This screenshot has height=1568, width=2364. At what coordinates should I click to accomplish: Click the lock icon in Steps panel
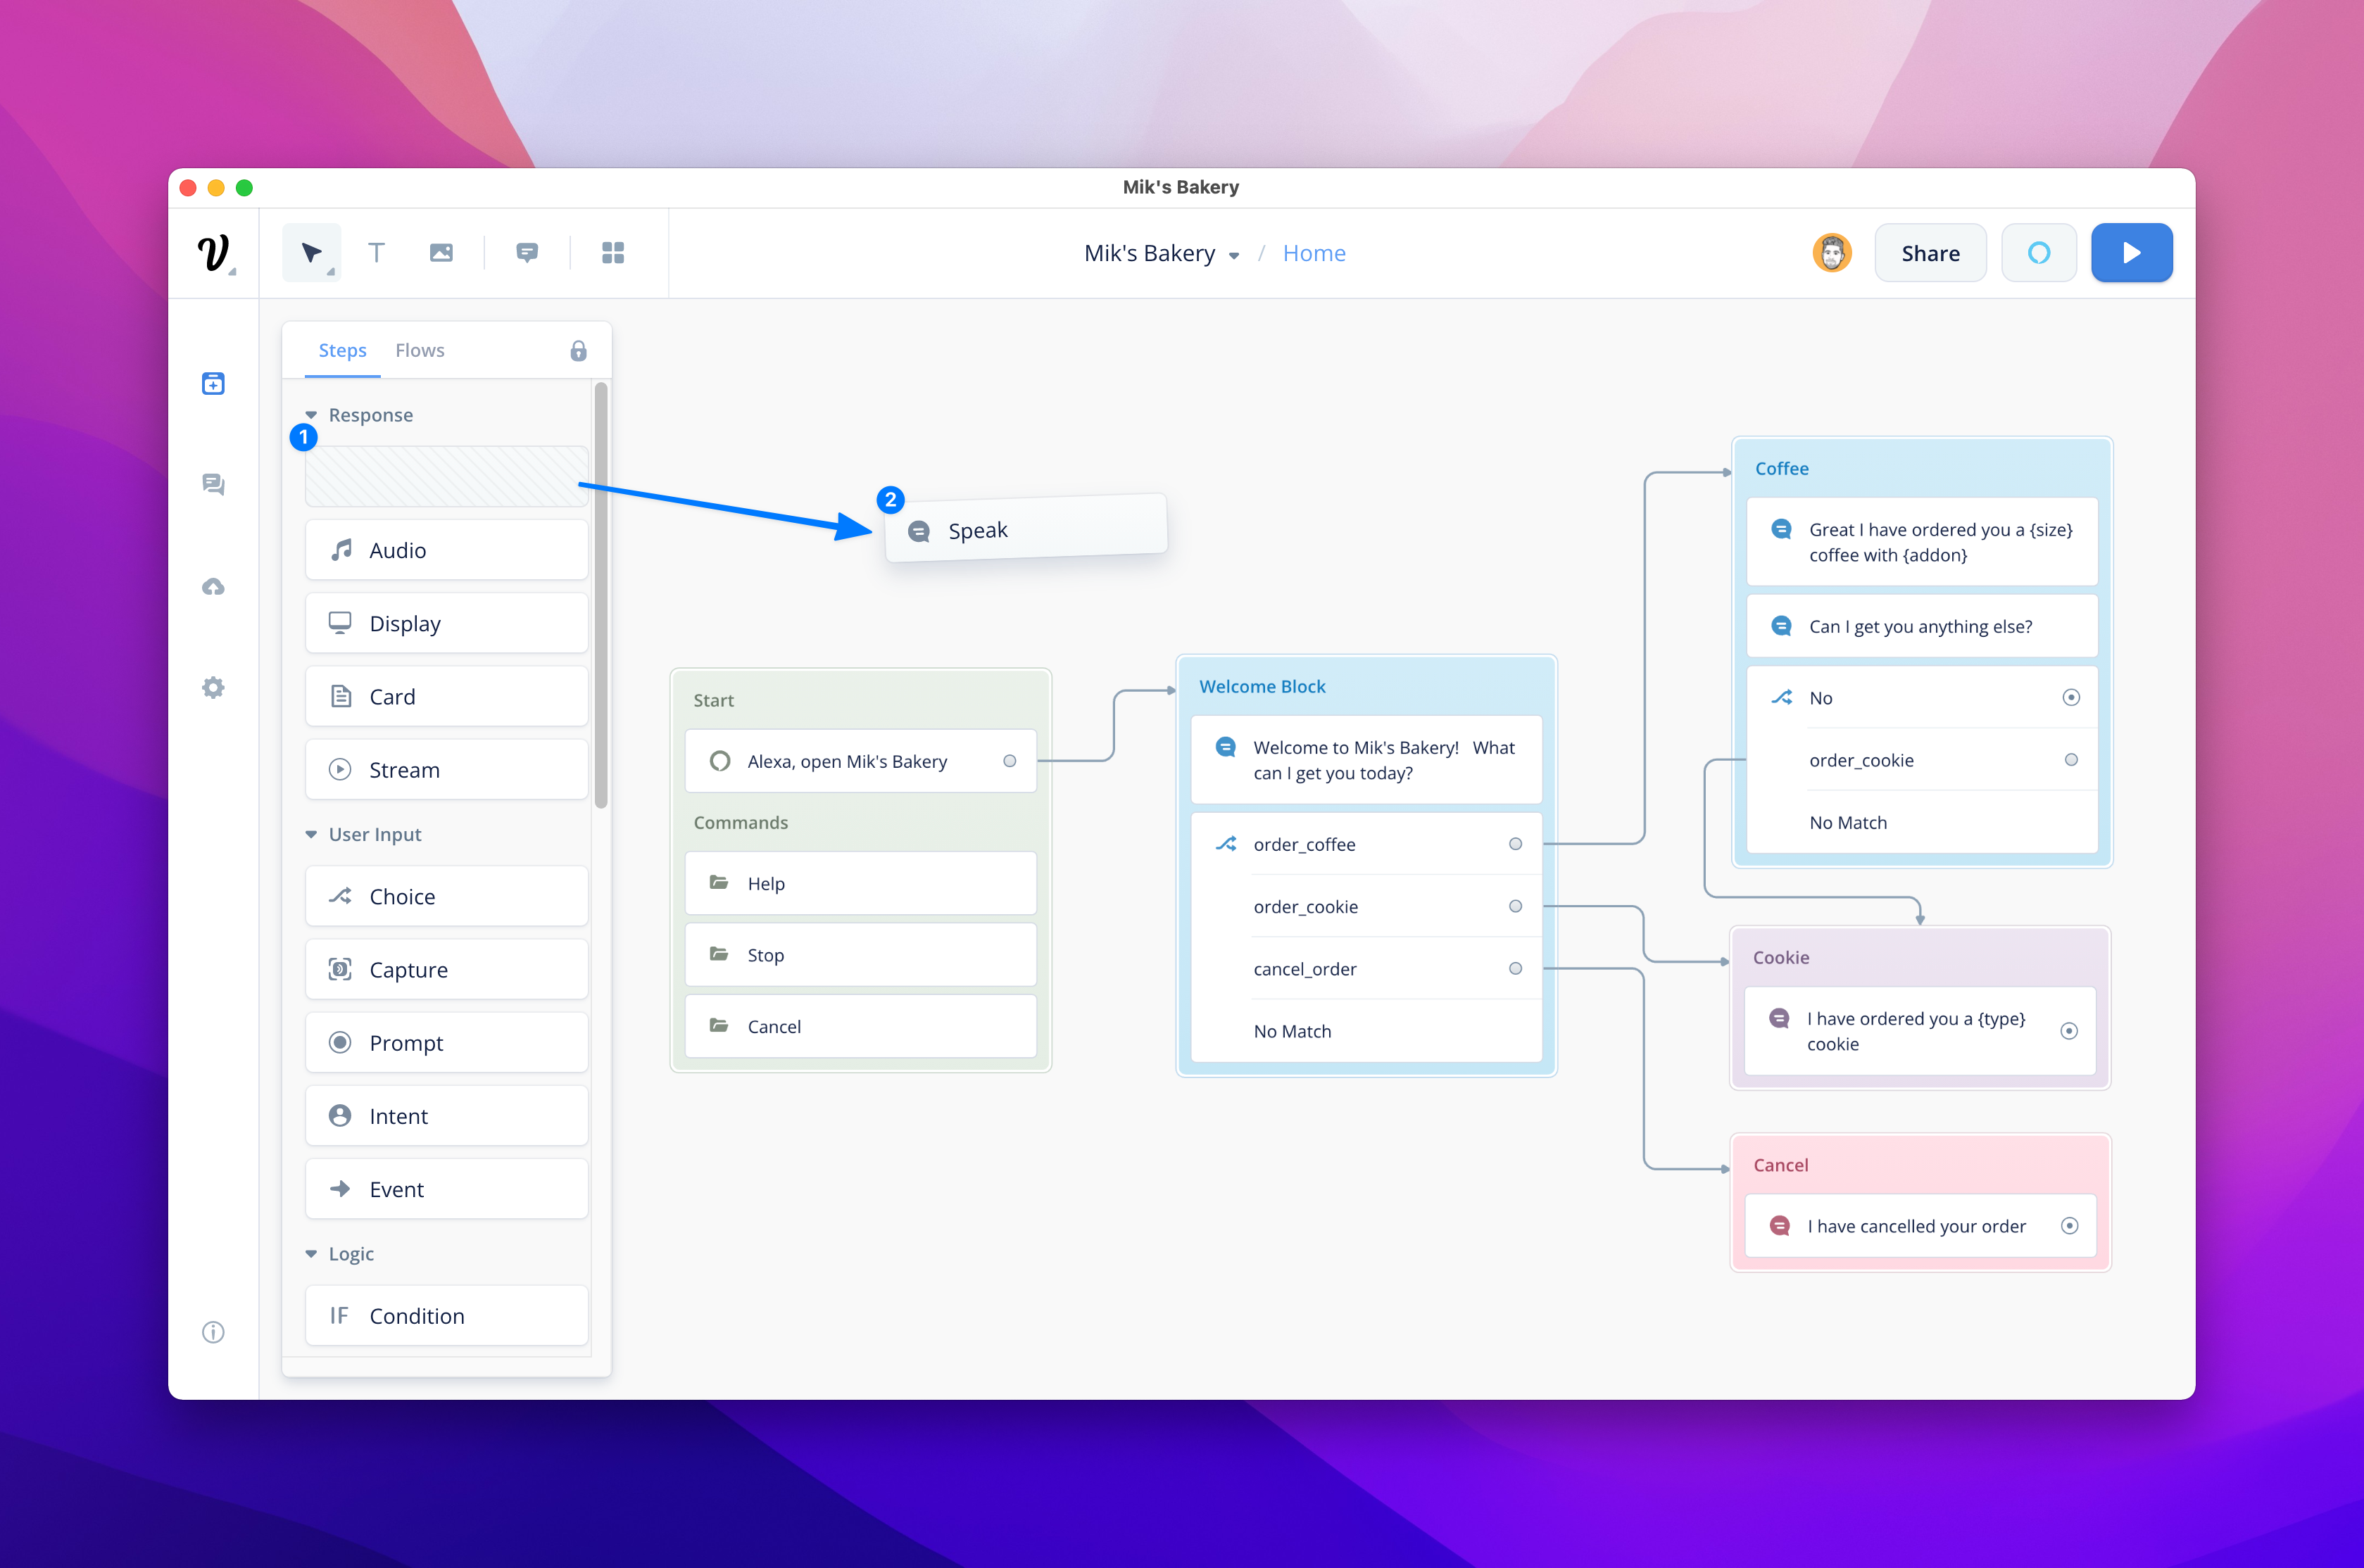click(x=578, y=351)
